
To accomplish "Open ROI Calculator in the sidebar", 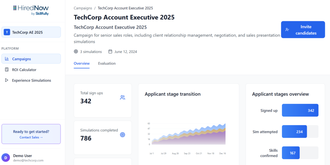I will 24,70.
